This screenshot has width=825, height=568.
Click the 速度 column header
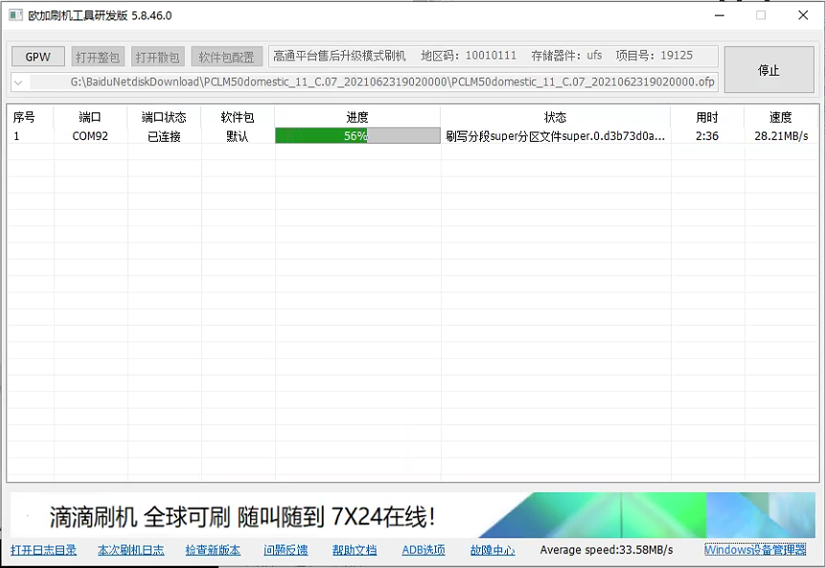click(x=781, y=117)
